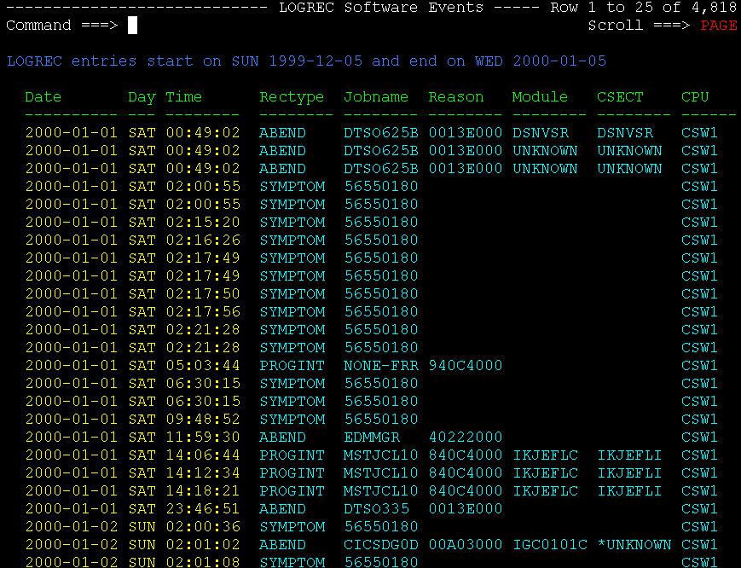Select the Time column header

pos(184,97)
